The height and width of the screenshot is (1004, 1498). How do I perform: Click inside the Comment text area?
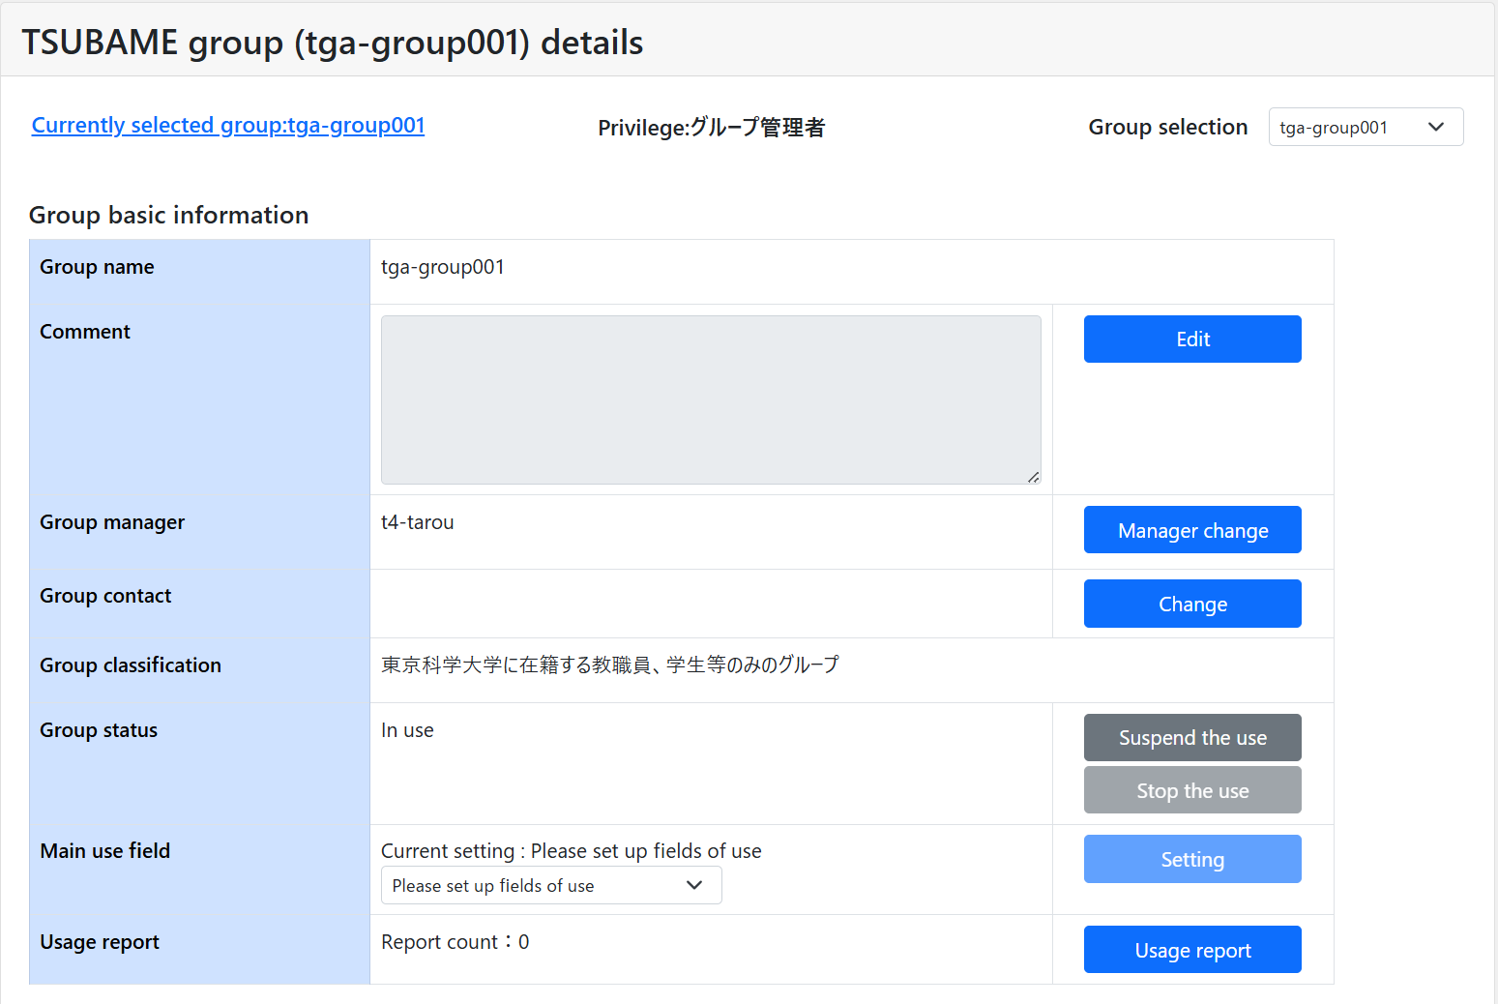710,399
